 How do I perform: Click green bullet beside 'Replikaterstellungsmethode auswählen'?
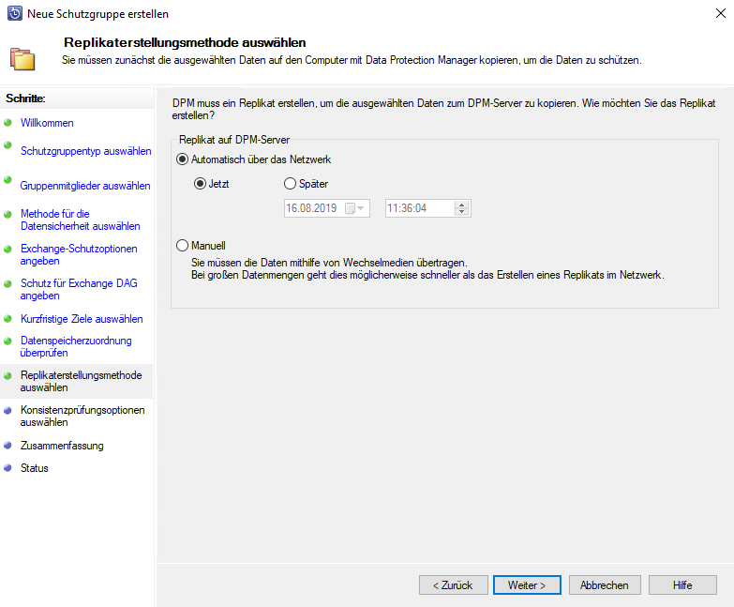click(7, 375)
